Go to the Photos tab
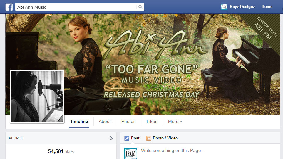This screenshot has height=159, width=283. [128, 122]
